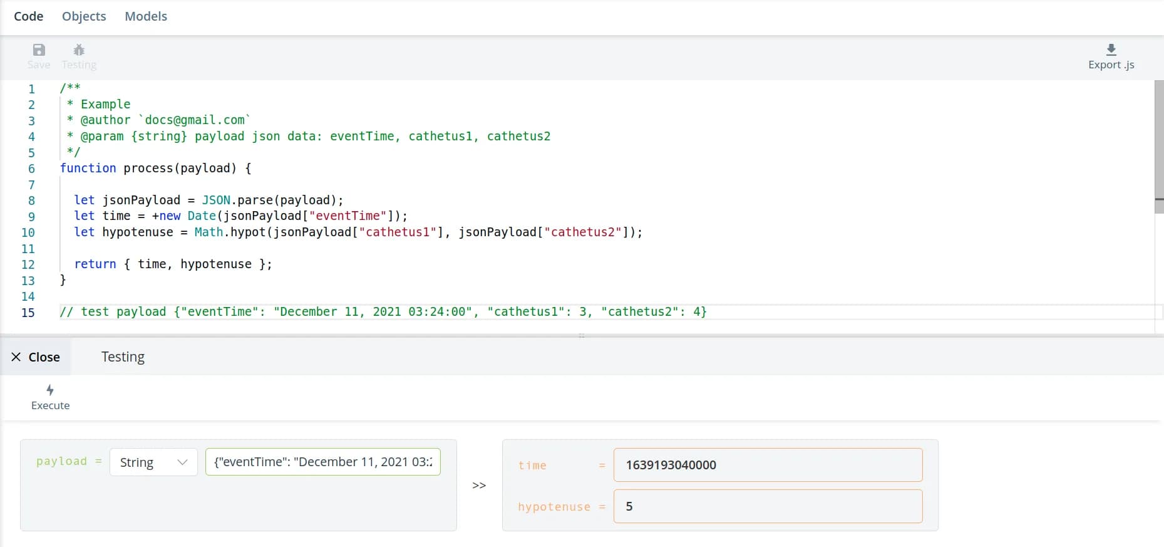Click the test payload comment on line 15

[383, 312]
